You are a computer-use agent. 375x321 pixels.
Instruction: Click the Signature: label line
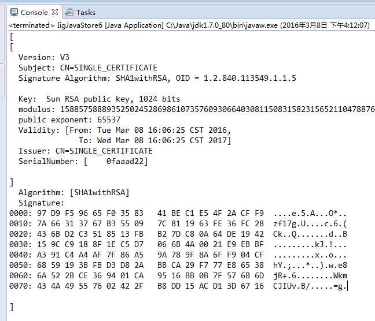[x=41, y=203]
